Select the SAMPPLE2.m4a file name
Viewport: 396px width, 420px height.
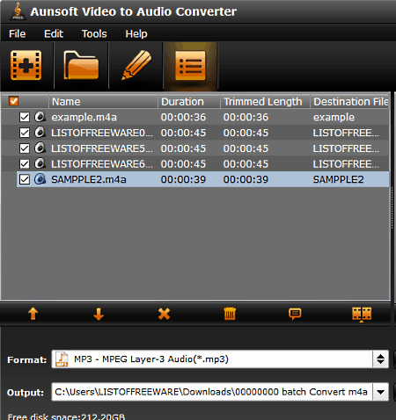tap(89, 179)
